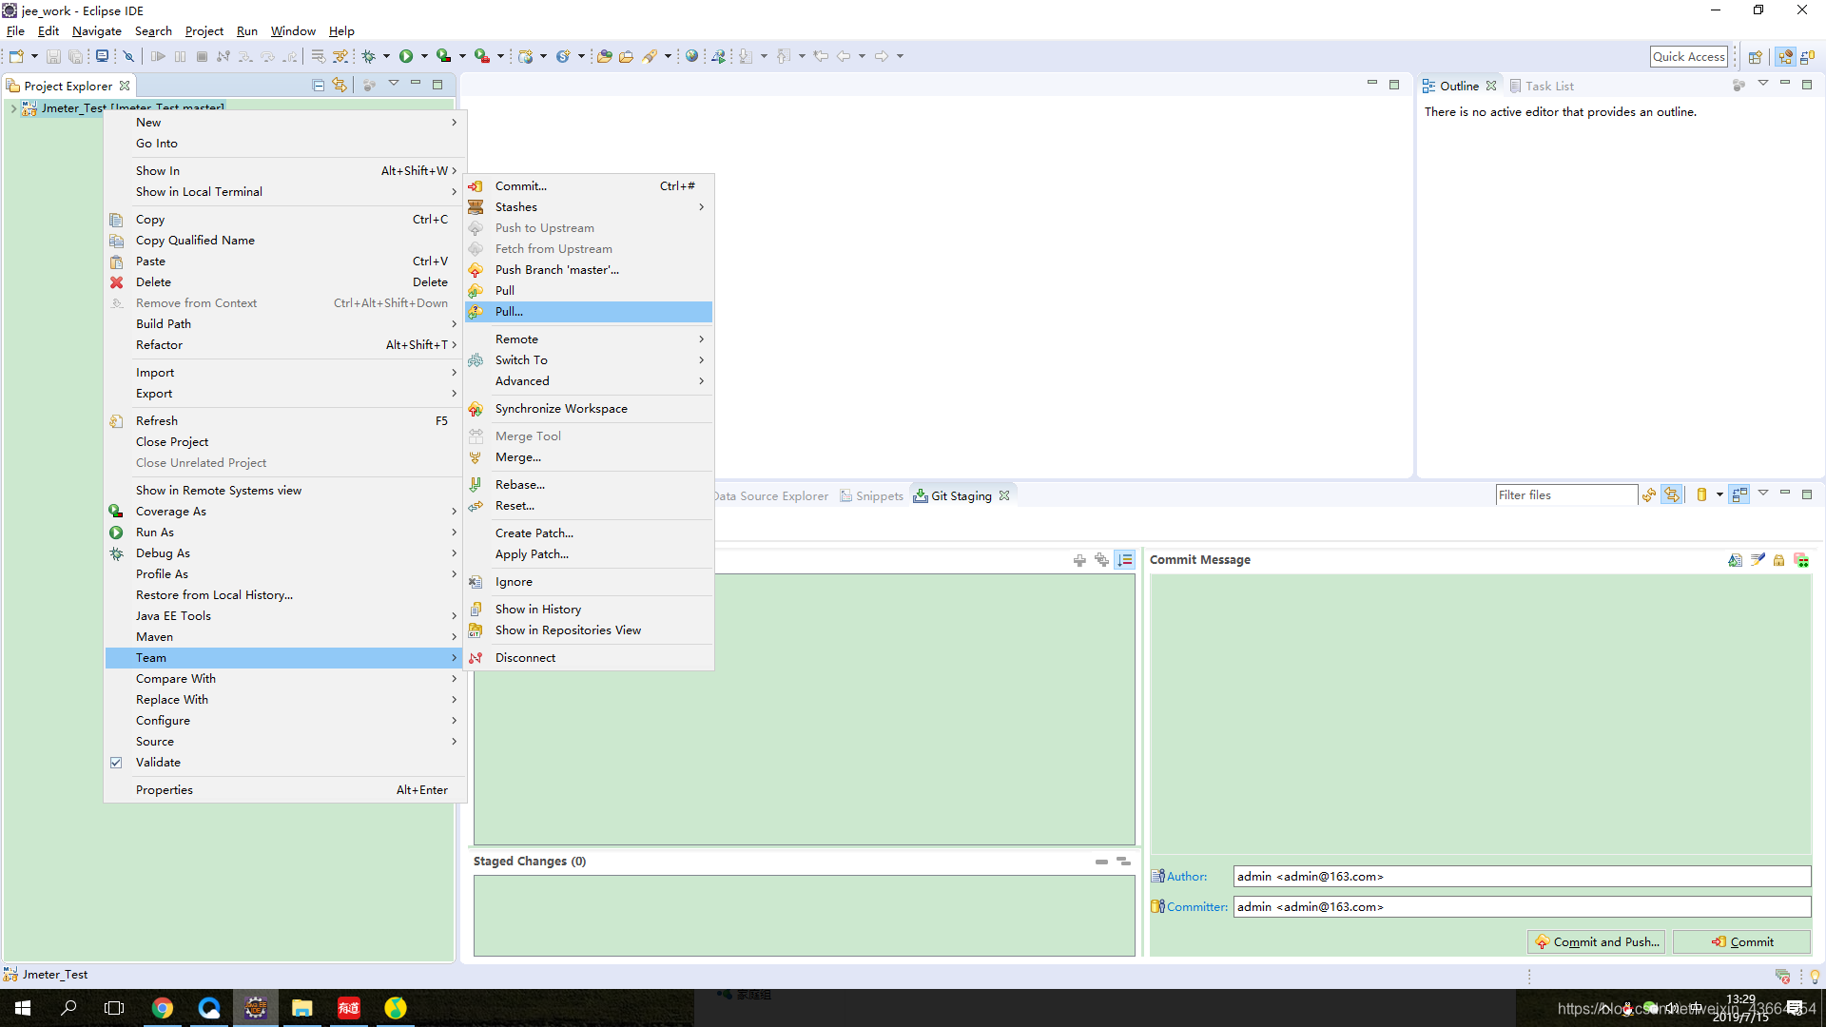Viewport: 1826px width, 1027px height.
Task: Open the Window menu in menu bar
Action: click(293, 31)
